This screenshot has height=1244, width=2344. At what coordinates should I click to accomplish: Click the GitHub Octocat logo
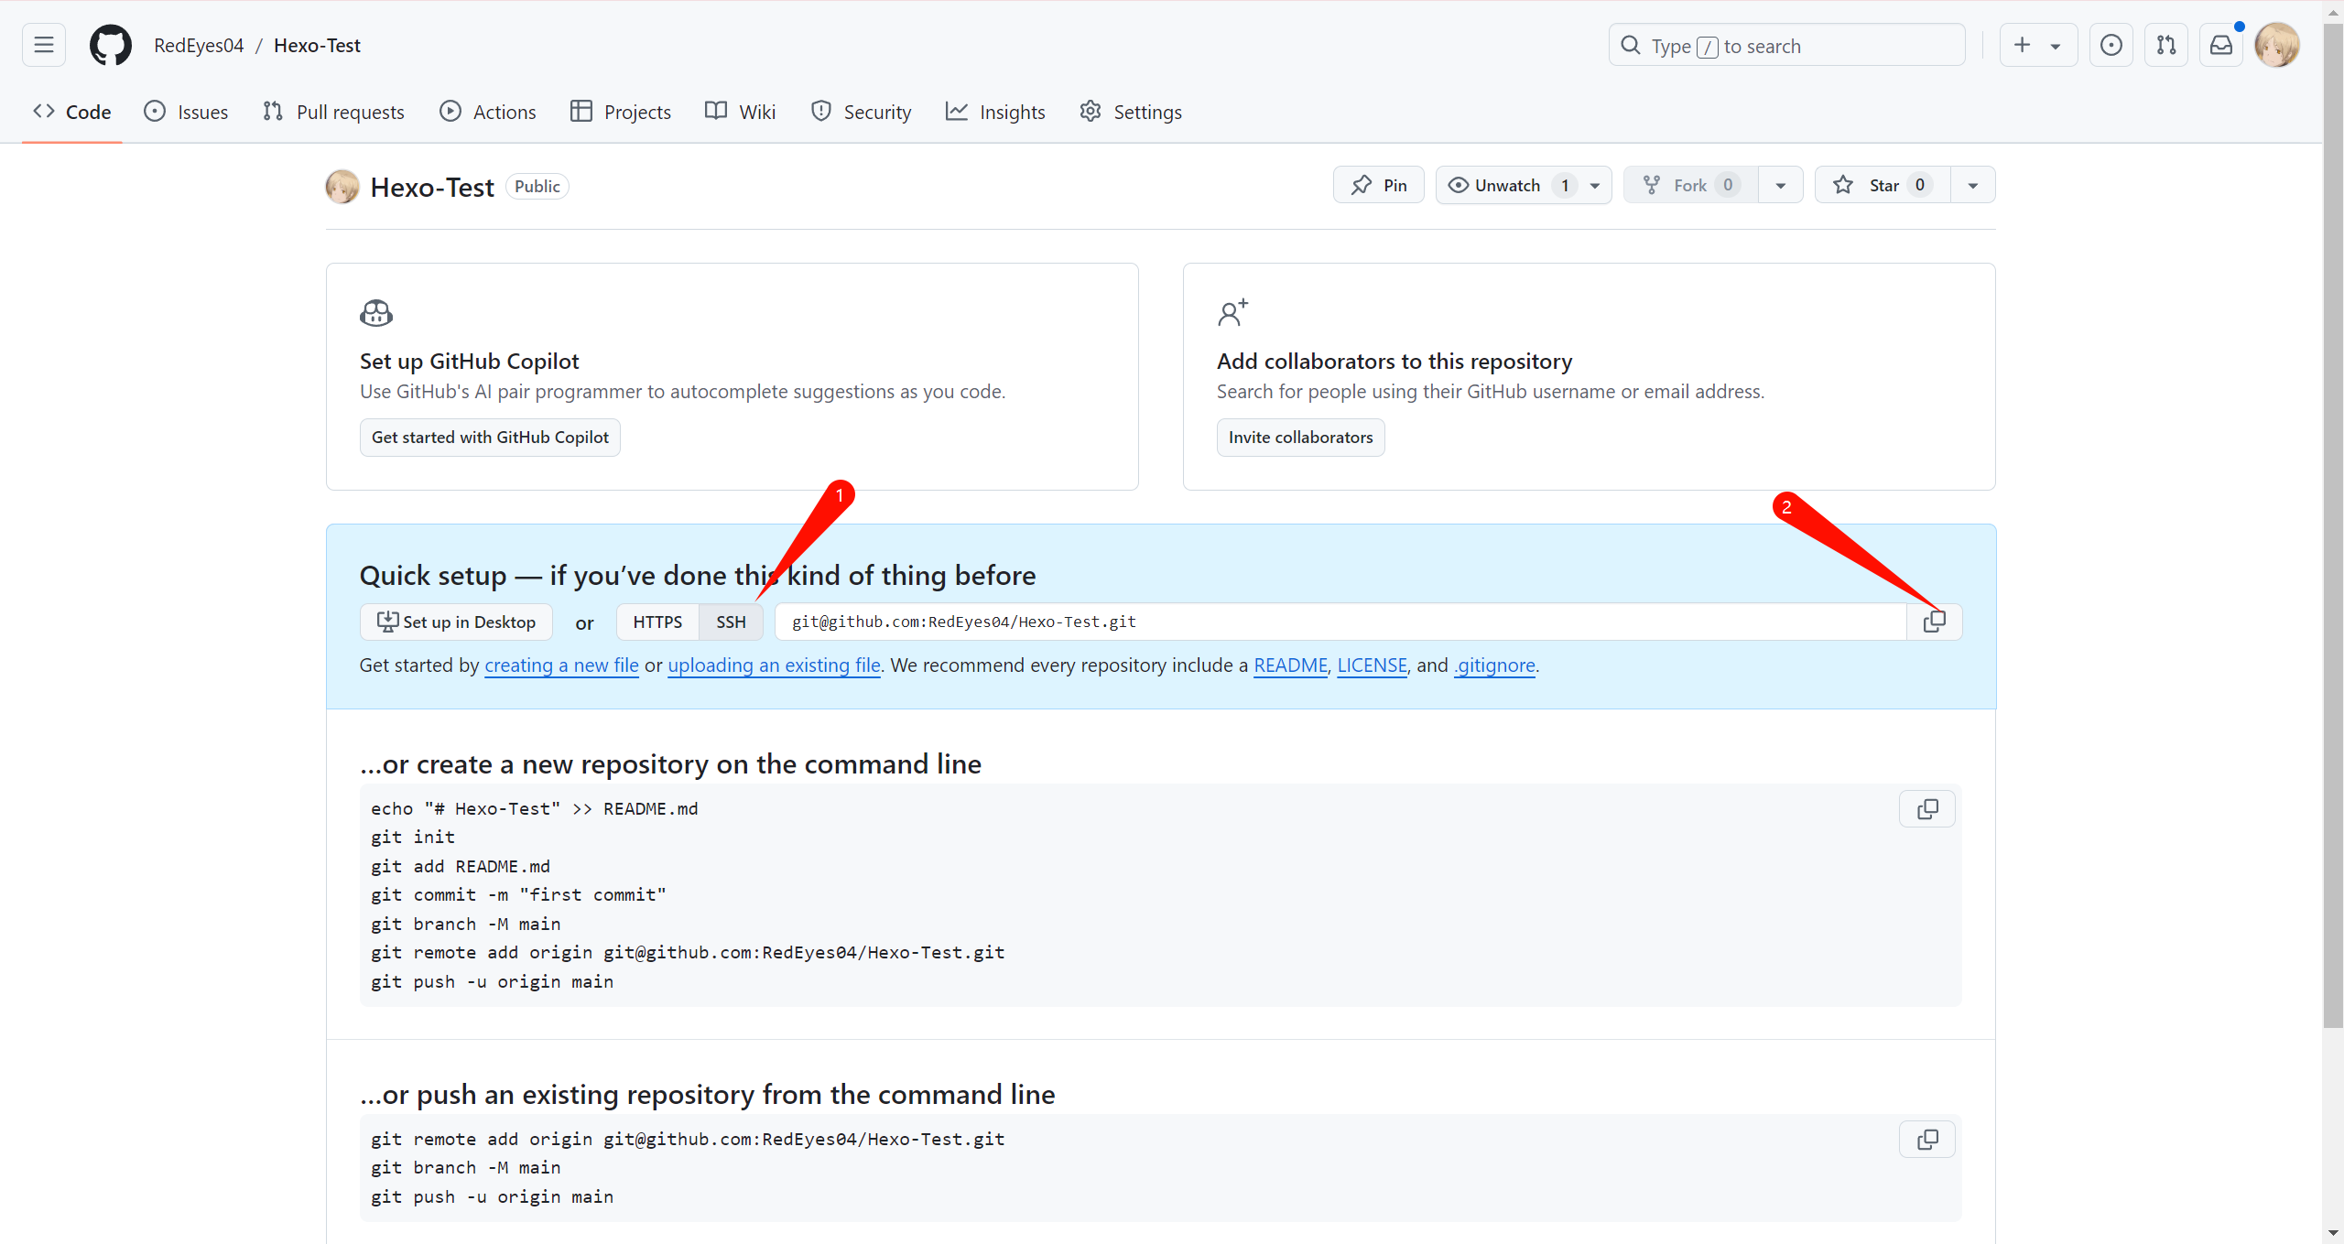point(110,45)
